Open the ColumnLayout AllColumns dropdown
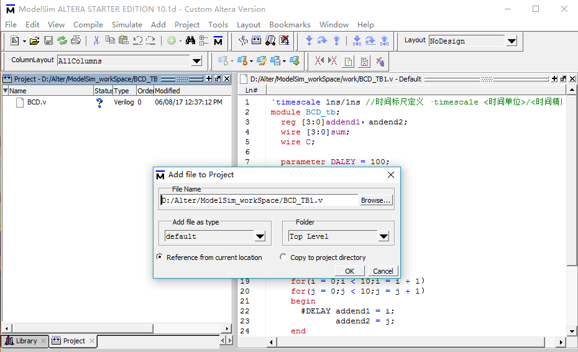The height and width of the screenshot is (352, 578). tap(196, 61)
